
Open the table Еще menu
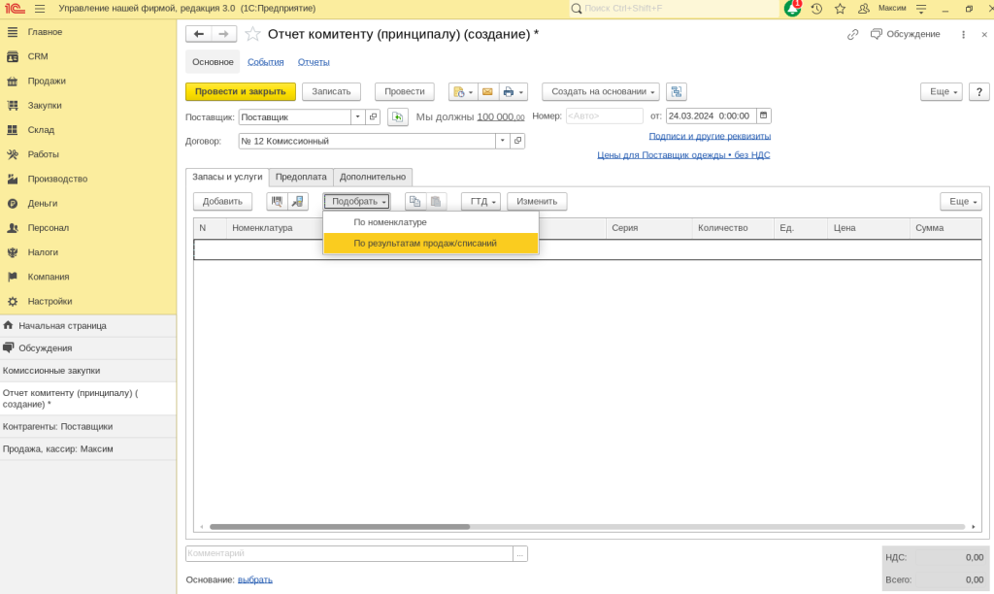961,202
